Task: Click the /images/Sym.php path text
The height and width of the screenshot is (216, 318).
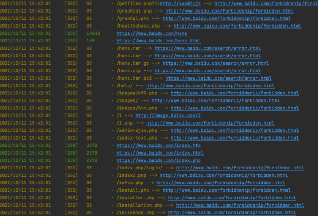Action: point(137,108)
